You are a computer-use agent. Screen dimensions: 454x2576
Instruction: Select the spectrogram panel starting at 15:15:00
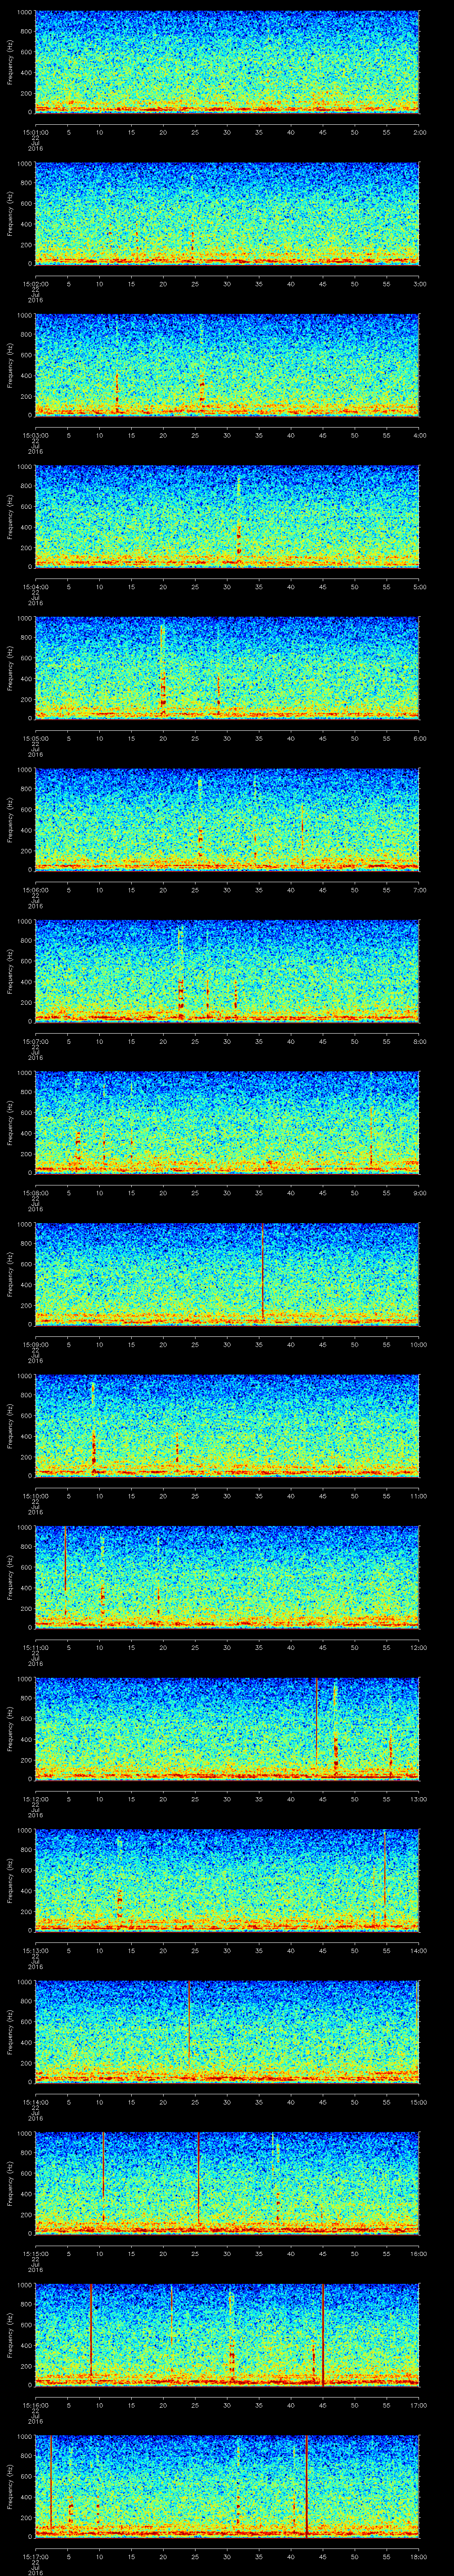(227, 2182)
